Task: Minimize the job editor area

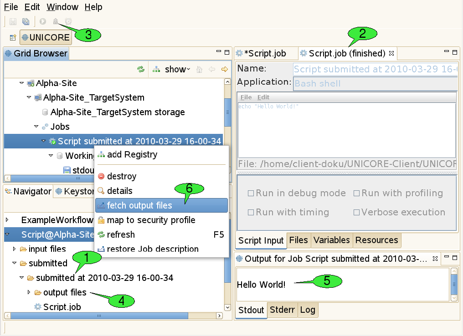Action: [447, 51]
